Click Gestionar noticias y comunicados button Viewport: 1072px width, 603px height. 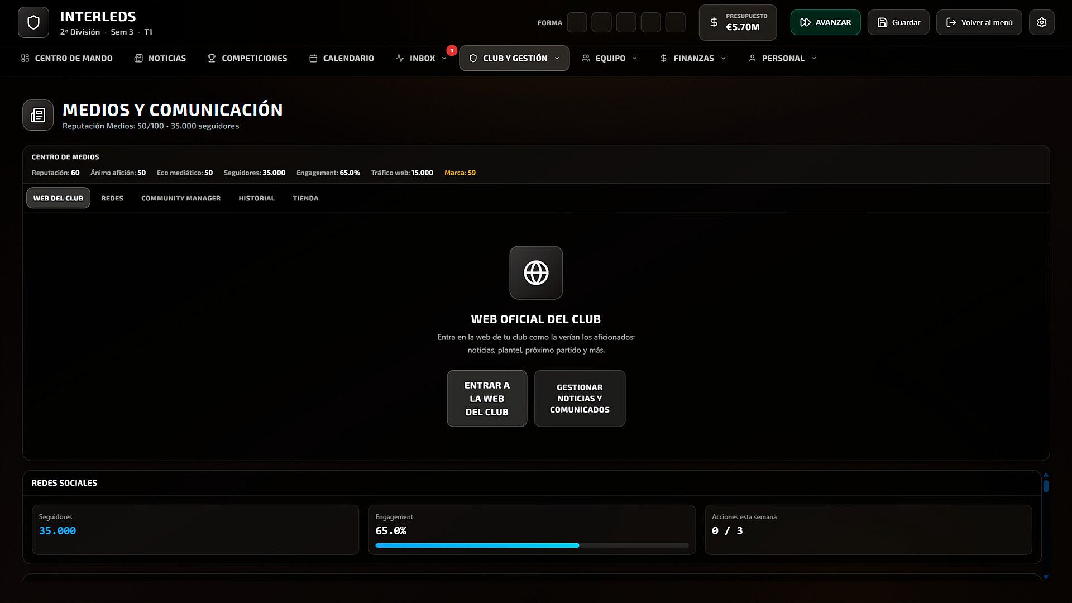(x=580, y=399)
